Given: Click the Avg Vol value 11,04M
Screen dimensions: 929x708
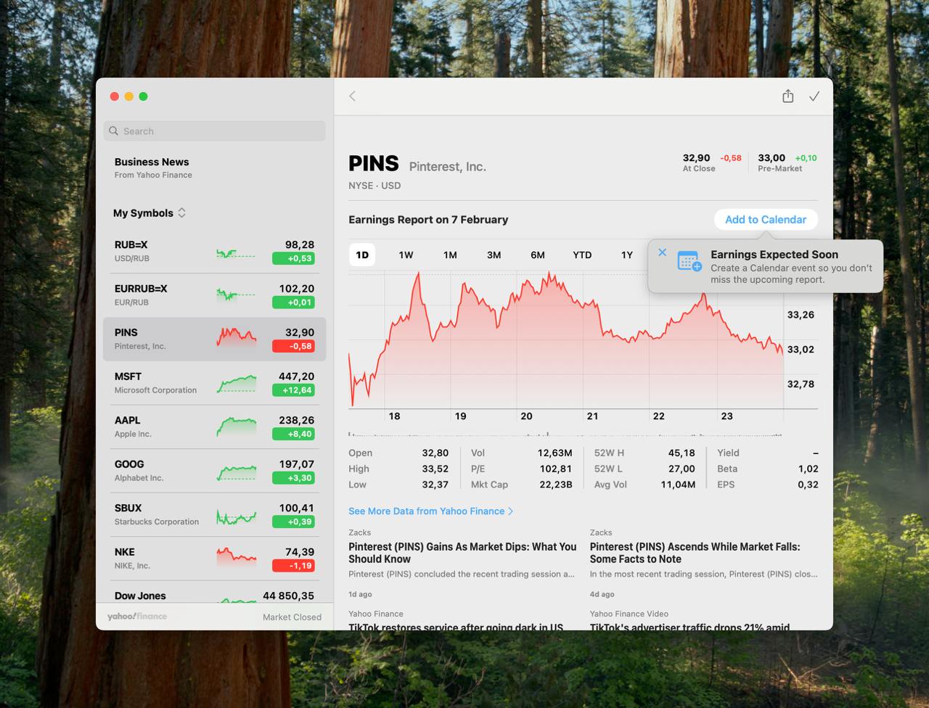Looking at the screenshot, I should pos(678,485).
